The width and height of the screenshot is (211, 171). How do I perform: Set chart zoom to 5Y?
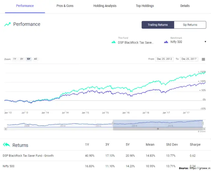click(x=29, y=59)
